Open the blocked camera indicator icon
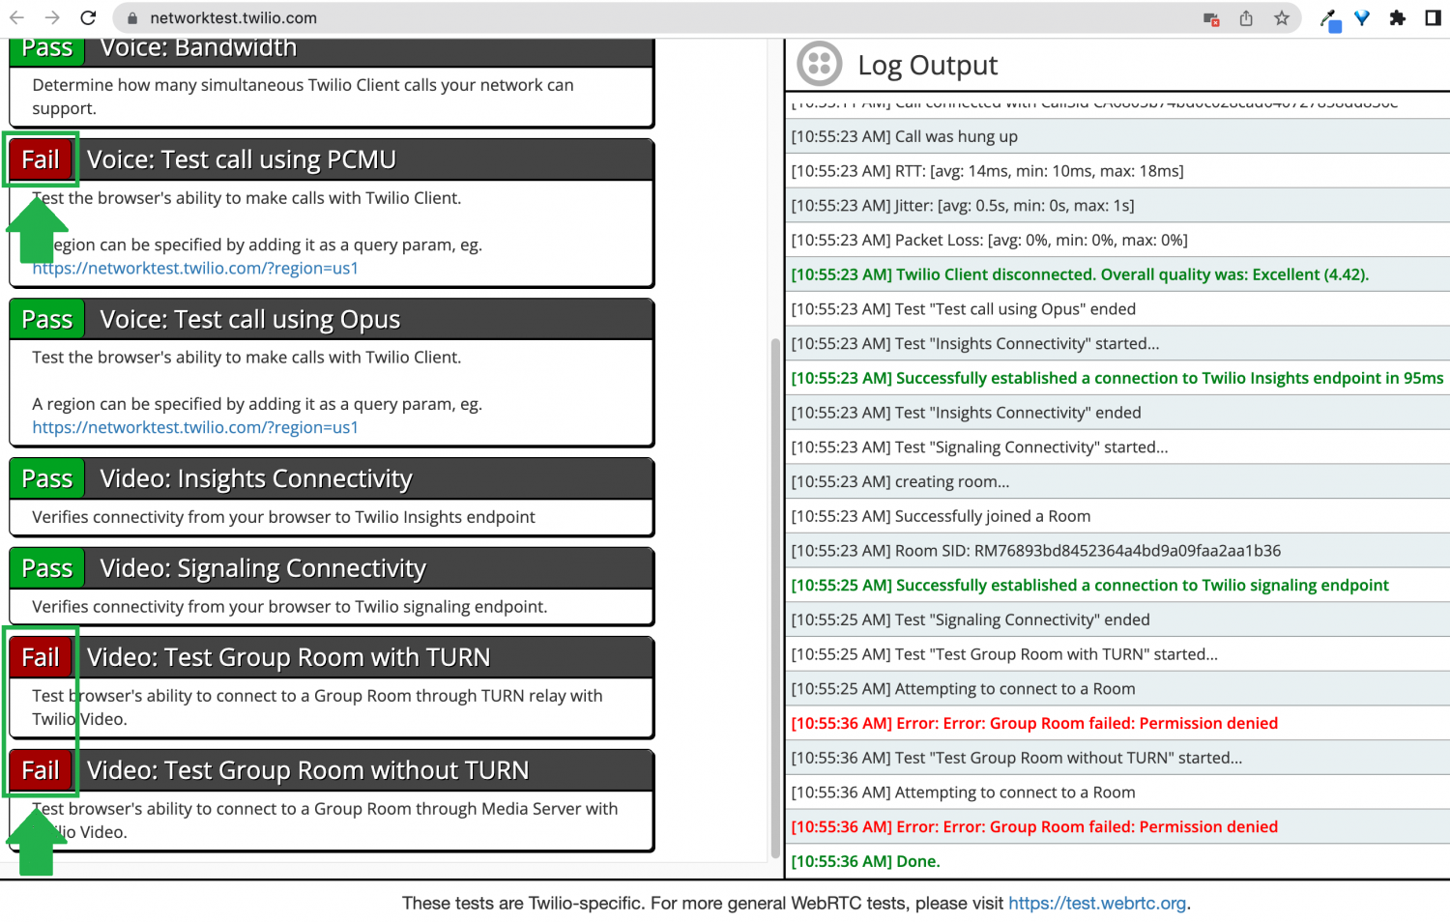 [1211, 18]
